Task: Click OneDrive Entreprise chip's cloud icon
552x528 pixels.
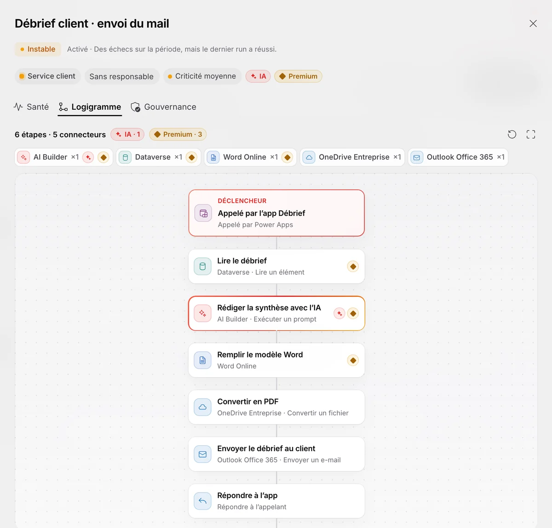Action: pyautogui.click(x=309, y=157)
